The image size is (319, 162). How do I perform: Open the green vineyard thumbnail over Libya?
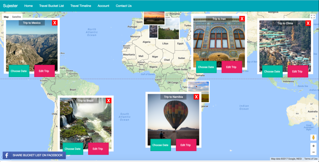click(x=169, y=28)
